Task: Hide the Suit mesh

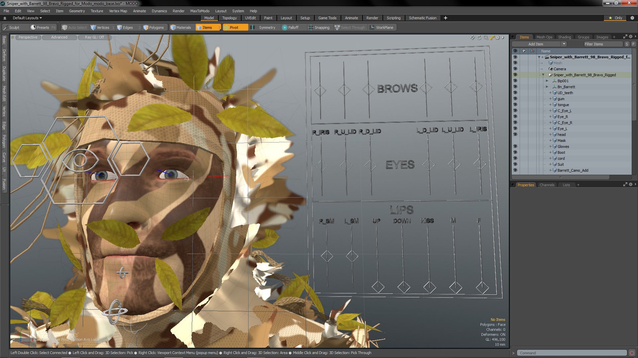Action: [515, 164]
